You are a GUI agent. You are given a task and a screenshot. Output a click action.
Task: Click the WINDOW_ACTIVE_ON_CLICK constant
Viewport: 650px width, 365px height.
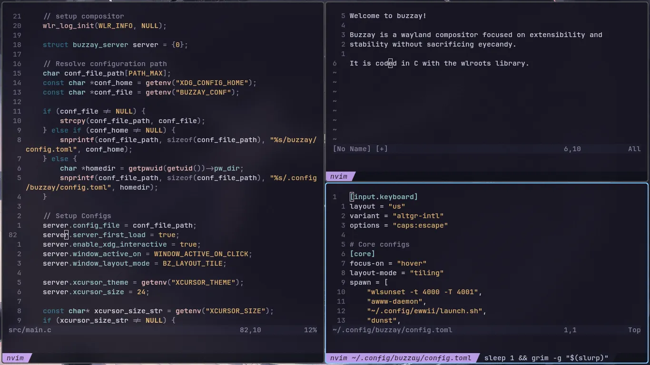pyautogui.click(x=201, y=254)
